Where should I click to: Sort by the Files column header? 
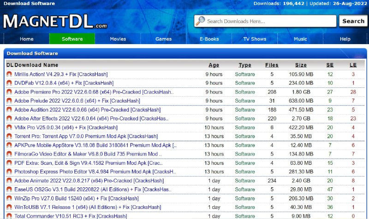(272, 65)
